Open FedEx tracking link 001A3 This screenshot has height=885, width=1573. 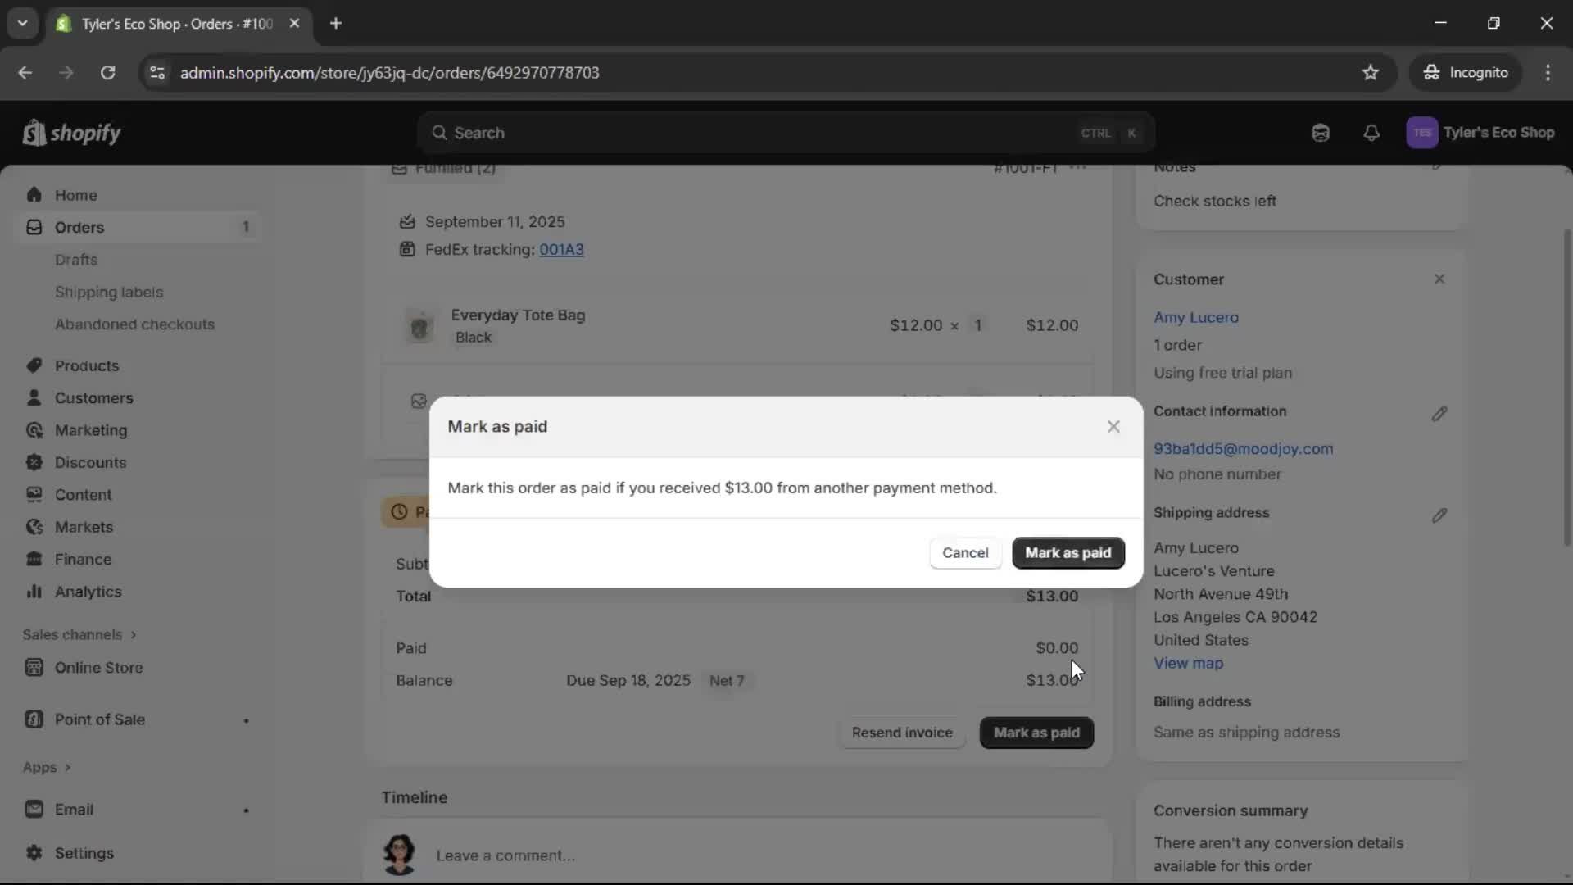561,249
